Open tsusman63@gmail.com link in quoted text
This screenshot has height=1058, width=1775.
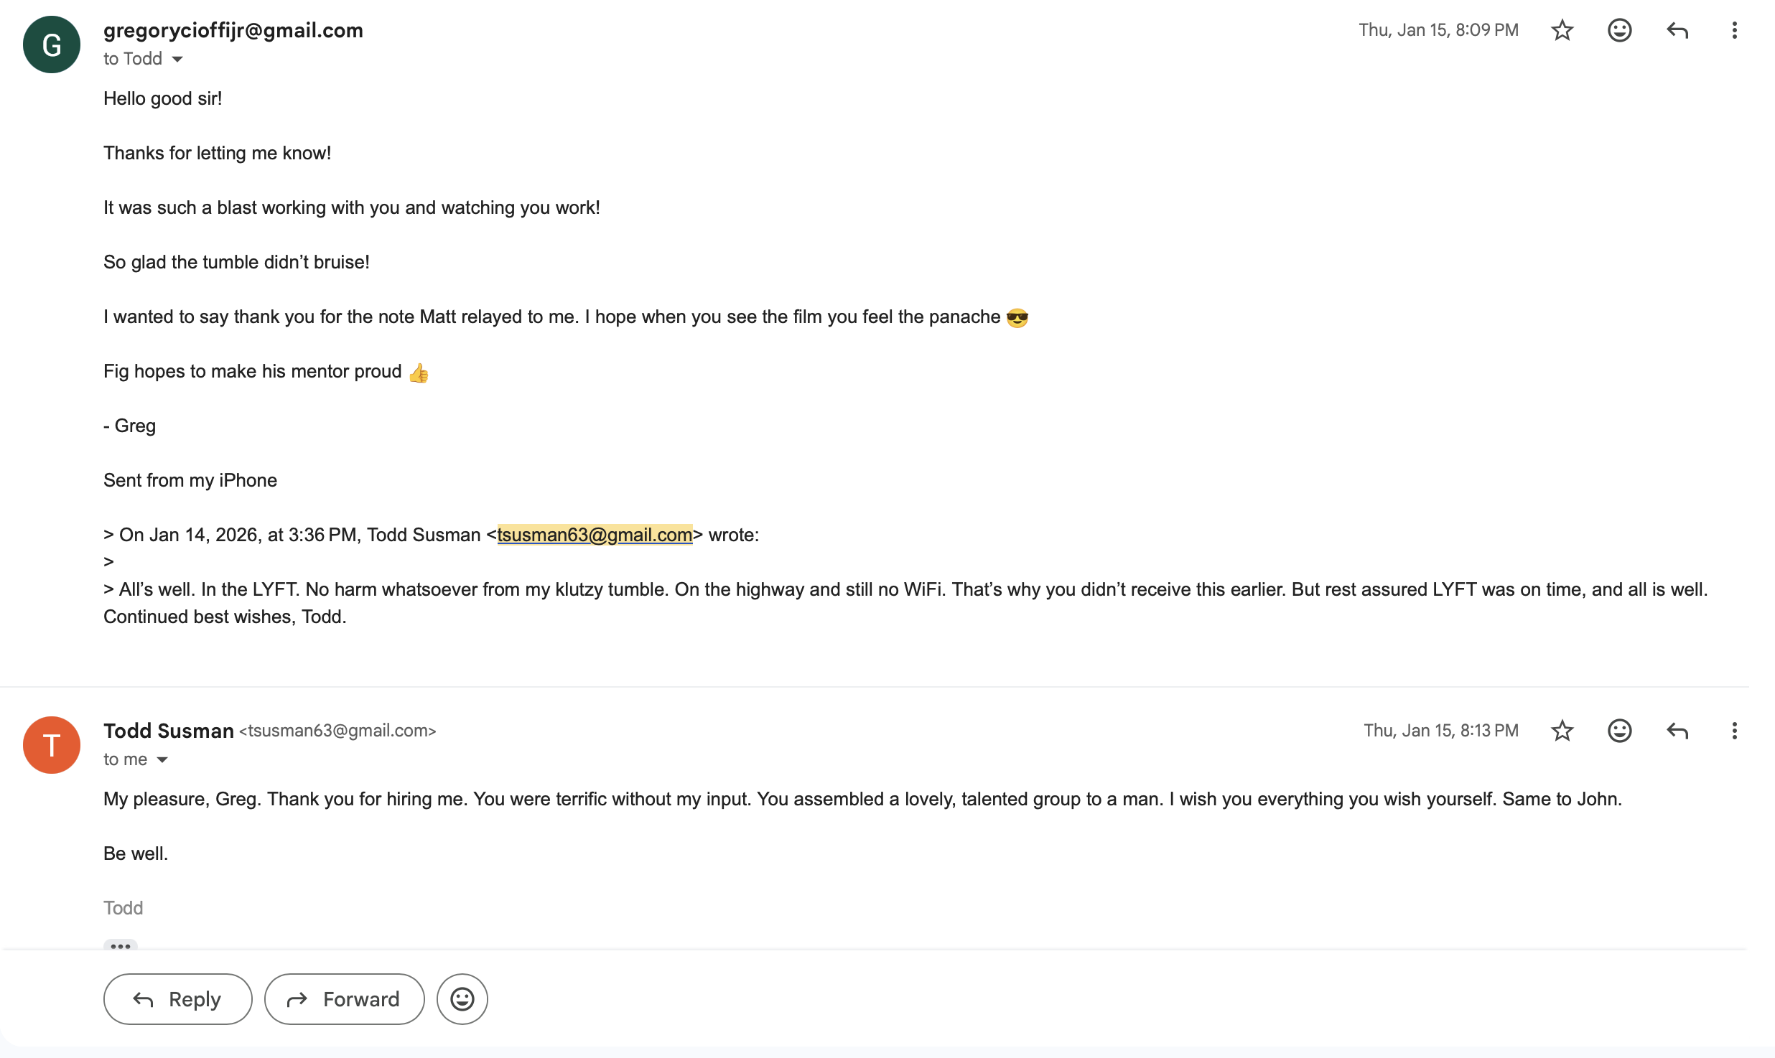coord(595,535)
